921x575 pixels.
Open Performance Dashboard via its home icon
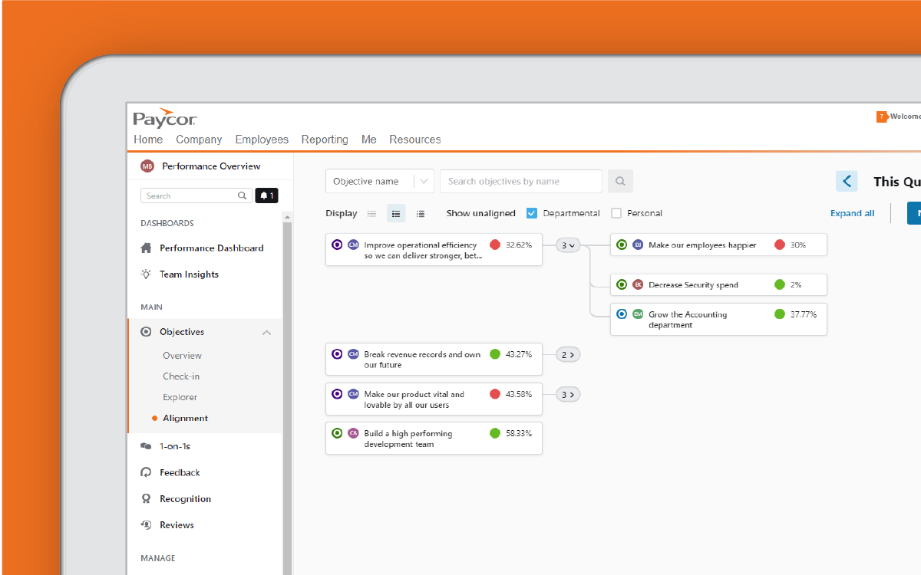(146, 248)
